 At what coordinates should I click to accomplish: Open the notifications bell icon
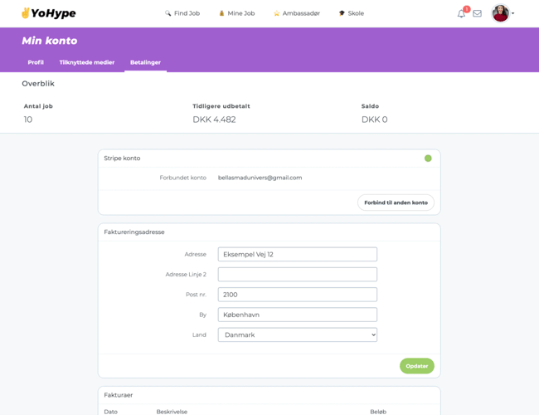(x=461, y=14)
